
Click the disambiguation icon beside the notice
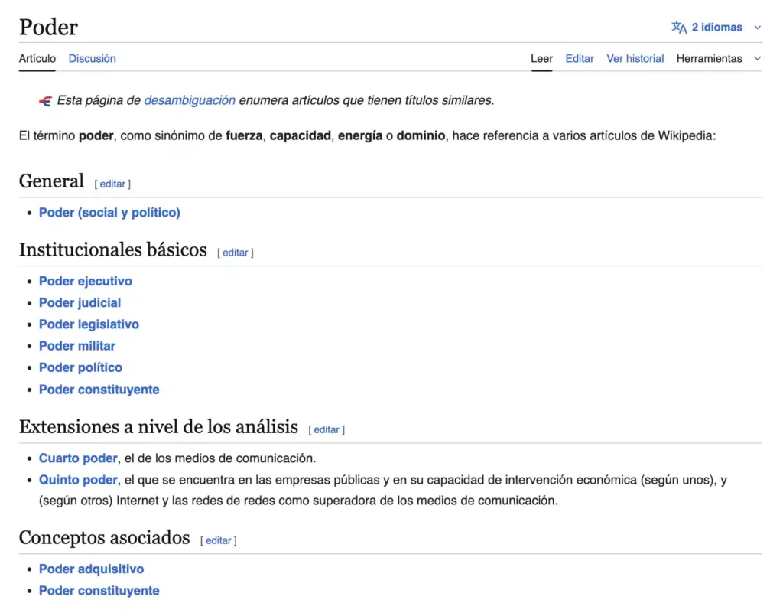pos(45,101)
